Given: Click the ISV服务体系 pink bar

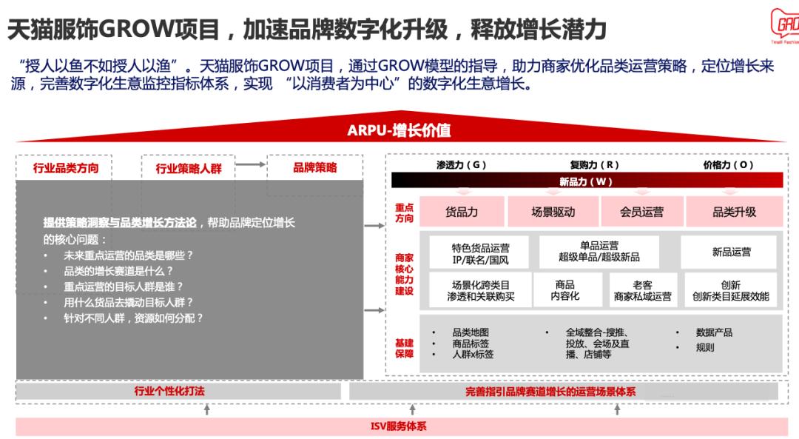Looking at the screenshot, I should tap(402, 426).
